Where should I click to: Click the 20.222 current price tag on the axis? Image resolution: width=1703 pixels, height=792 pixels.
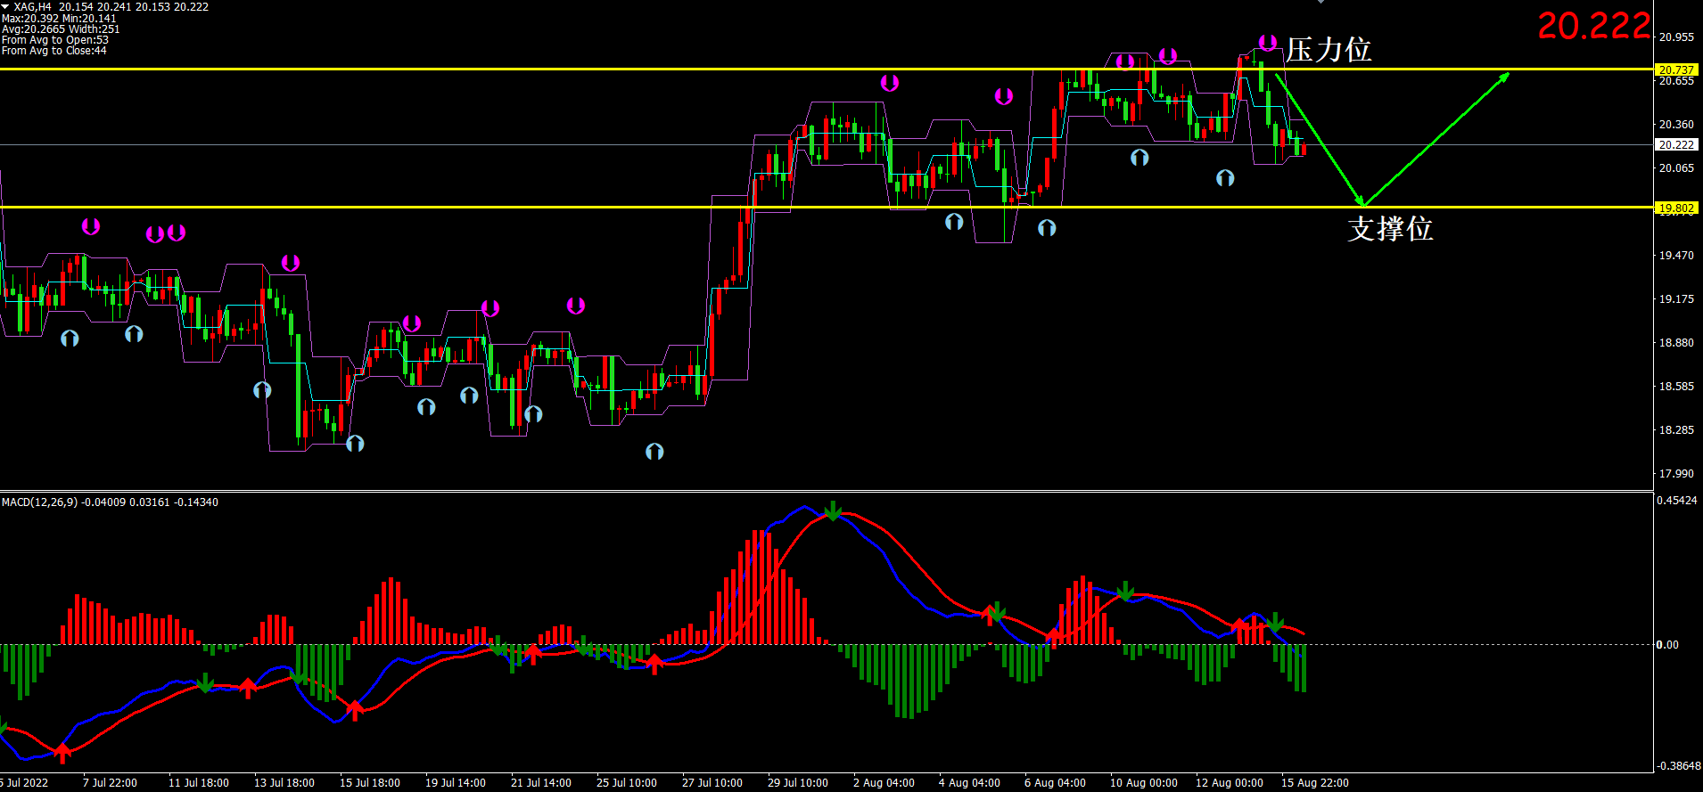pyautogui.click(x=1675, y=144)
